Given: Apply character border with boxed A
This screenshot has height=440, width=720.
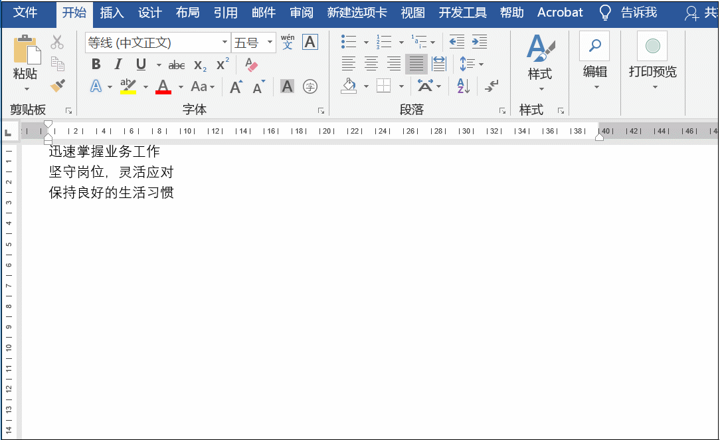Looking at the screenshot, I should [x=310, y=43].
